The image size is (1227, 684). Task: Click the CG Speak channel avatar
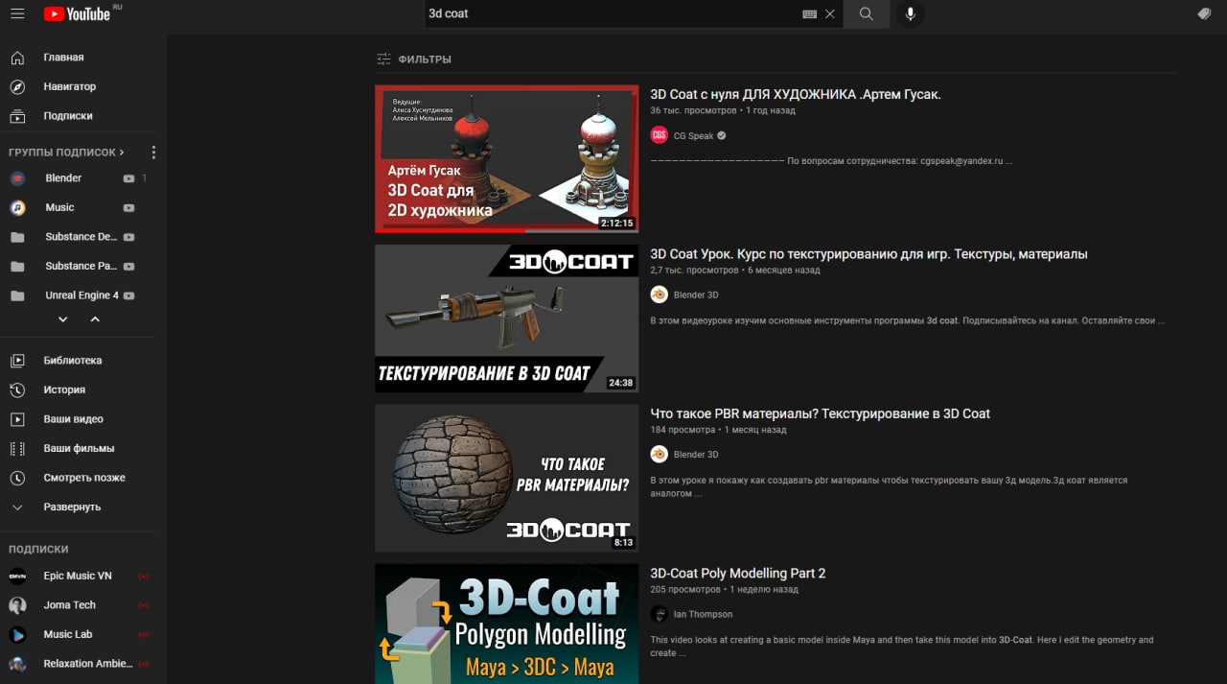pyautogui.click(x=660, y=135)
